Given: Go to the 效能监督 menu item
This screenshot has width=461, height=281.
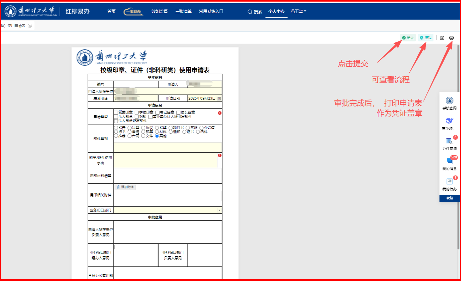Looking at the screenshot, I should (159, 11).
